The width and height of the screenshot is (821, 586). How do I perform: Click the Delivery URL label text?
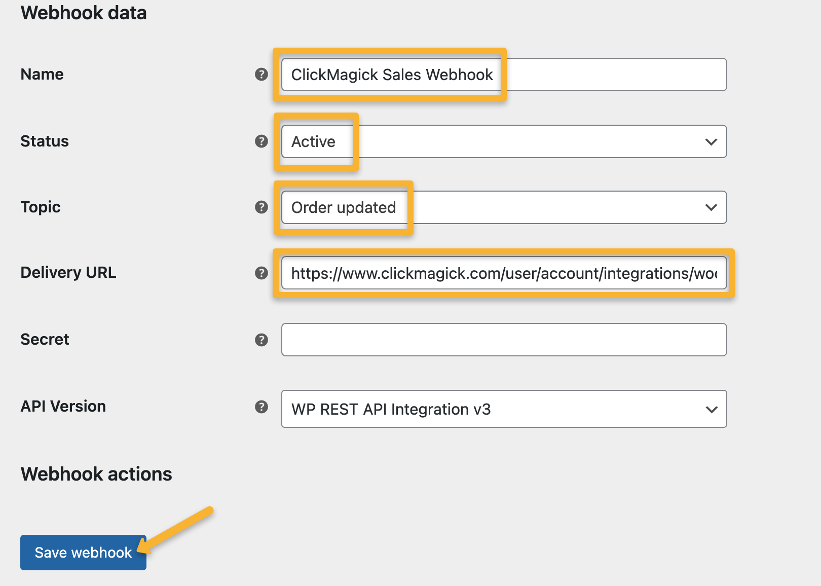[x=68, y=273]
